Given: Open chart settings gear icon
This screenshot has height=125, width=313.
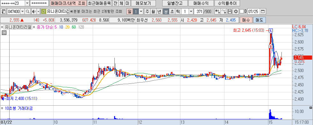Looking at the screenshot, I should [236, 11].
